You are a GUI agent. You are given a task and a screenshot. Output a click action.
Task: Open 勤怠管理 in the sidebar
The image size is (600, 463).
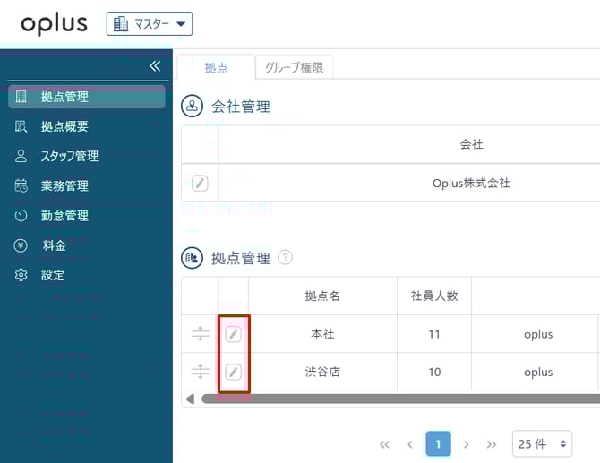coord(64,215)
